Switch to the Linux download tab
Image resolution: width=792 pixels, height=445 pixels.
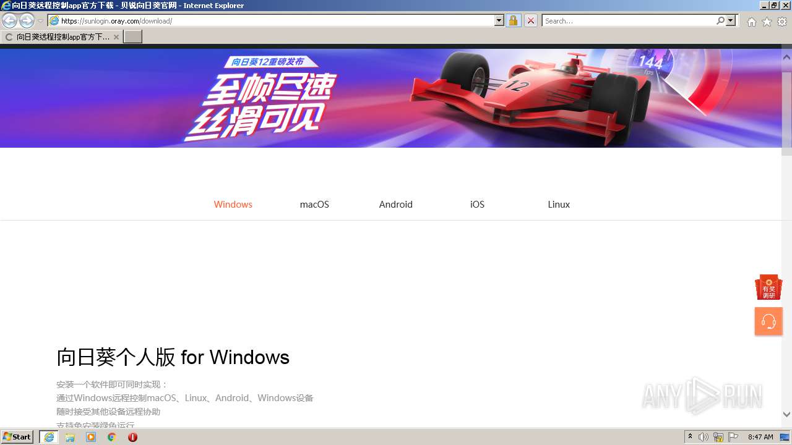coord(559,205)
